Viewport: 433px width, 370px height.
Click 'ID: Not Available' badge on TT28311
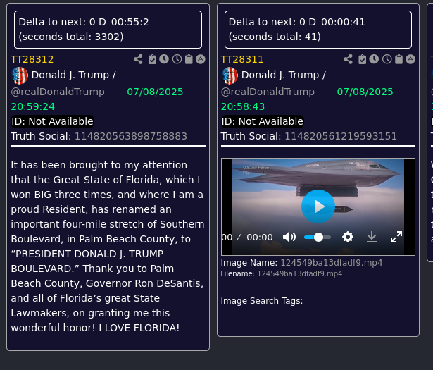click(x=263, y=121)
